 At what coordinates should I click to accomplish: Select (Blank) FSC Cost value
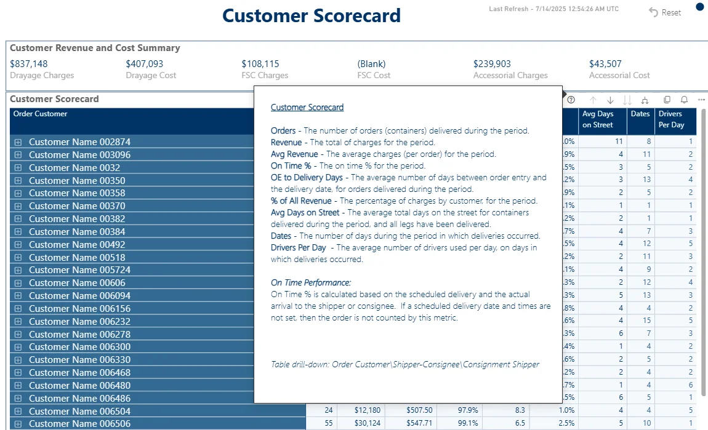point(372,64)
